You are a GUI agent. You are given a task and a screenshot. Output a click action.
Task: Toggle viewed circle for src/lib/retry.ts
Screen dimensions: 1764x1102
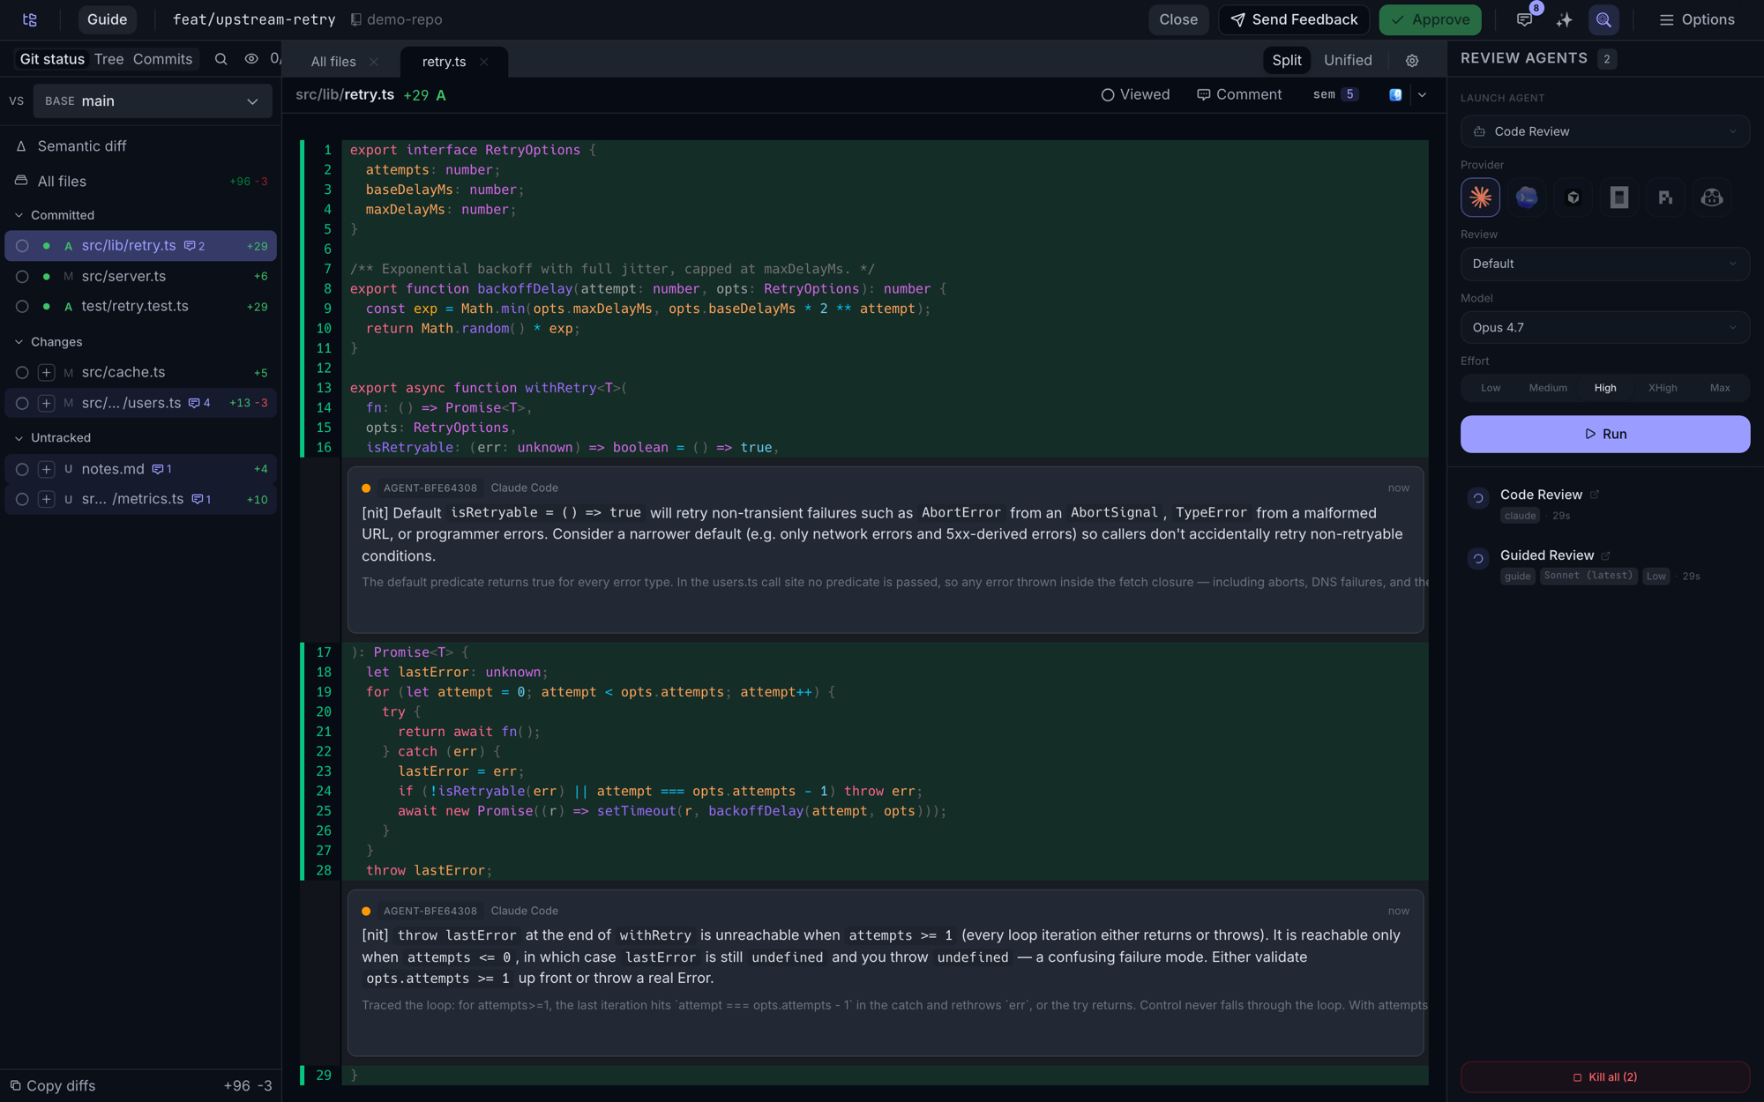tap(22, 246)
